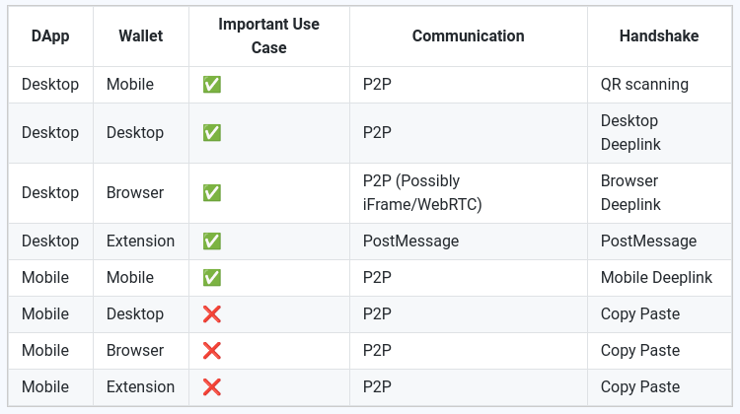Click the checkmark in the Desktop–Extension row
740x414 pixels.
211,241
